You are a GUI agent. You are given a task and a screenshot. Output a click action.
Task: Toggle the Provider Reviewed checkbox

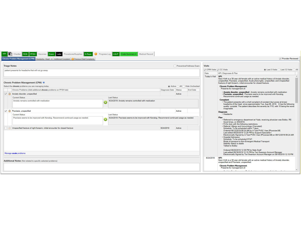click(280, 58)
